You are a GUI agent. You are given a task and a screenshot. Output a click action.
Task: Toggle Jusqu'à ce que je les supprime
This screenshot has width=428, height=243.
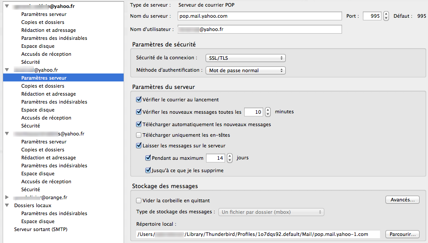(x=148, y=170)
